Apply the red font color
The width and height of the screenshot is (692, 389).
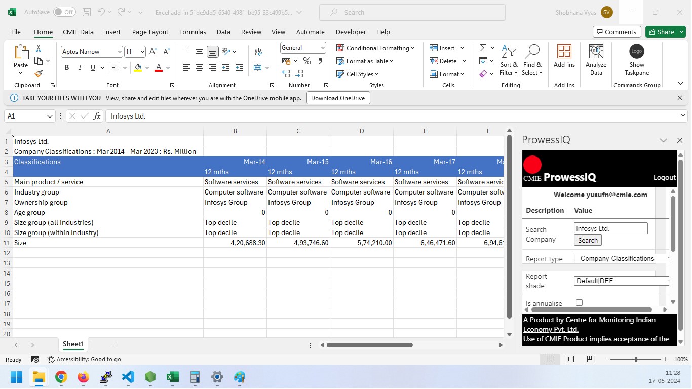tap(159, 68)
